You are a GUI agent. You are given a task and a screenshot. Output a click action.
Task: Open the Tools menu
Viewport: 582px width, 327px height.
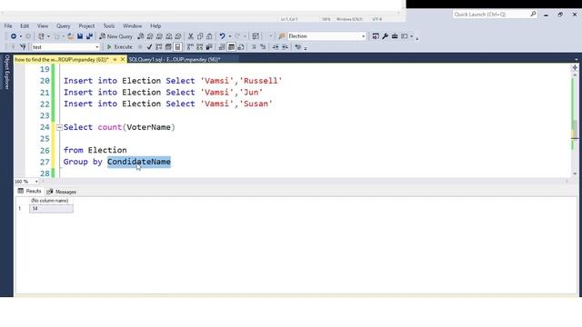(109, 26)
